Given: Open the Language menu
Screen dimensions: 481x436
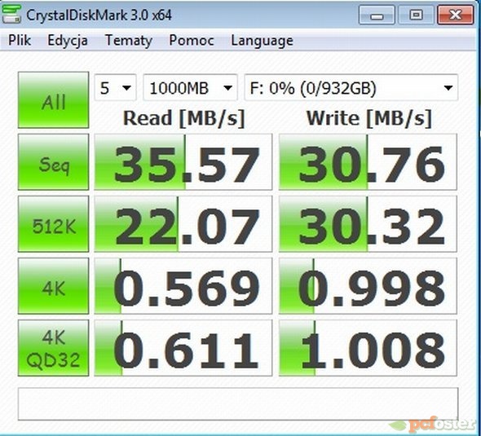Looking at the screenshot, I should 262,40.
